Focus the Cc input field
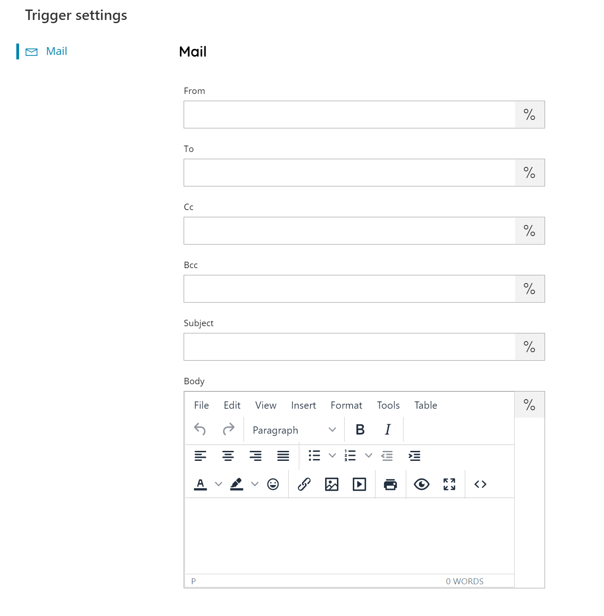 click(350, 230)
